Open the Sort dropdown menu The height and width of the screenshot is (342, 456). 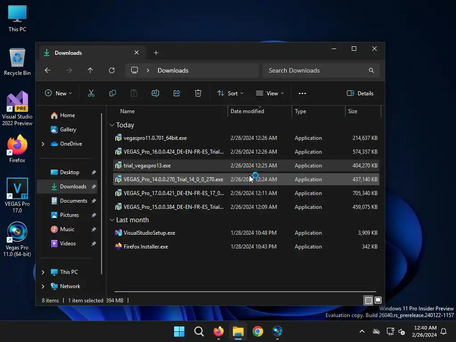pyautogui.click(x=230, y=94)
